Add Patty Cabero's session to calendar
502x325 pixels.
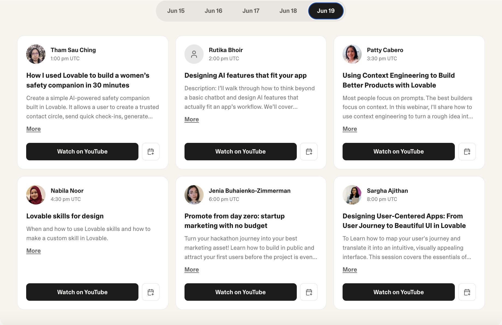(x=467, y=152)
